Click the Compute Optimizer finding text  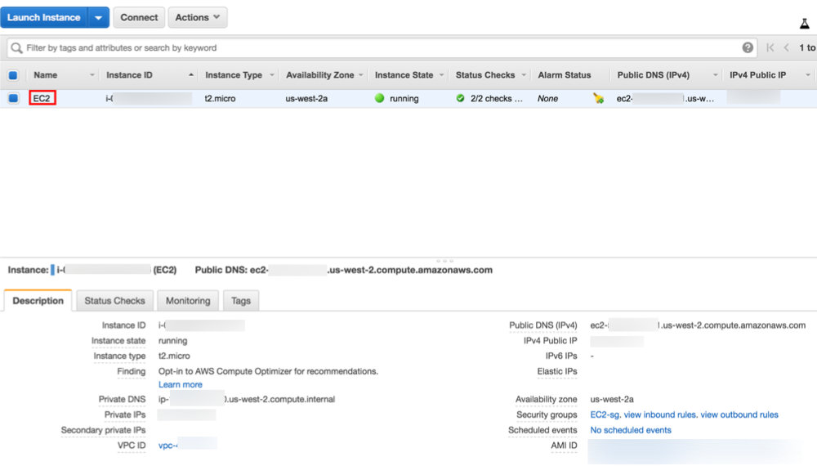pos(268,371)
